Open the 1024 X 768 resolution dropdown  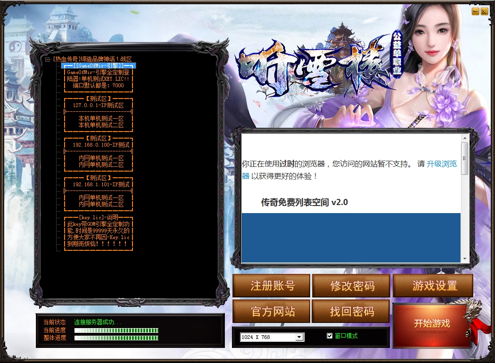(x=299, y=337)
